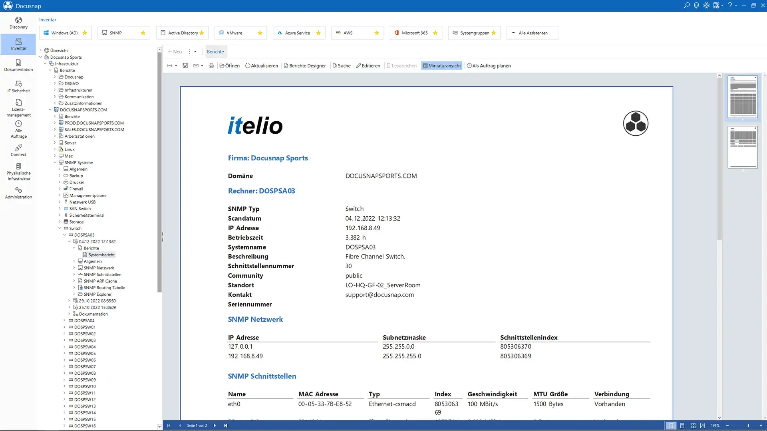This screenshot has width=767, height=431.
Task: Open Physikalische Infrastruktur section
Action: (x=18, y=172)
